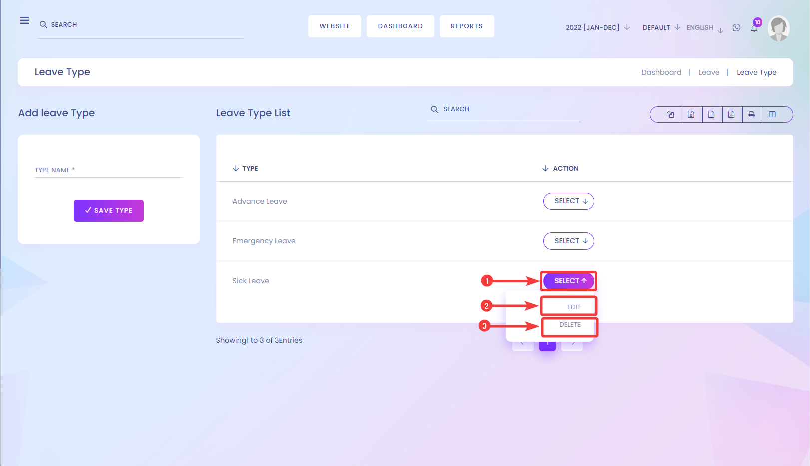Expand the SELECT dropdown for Advance Leave
This screenshot has height=466, width=810.
click(568, 201)
